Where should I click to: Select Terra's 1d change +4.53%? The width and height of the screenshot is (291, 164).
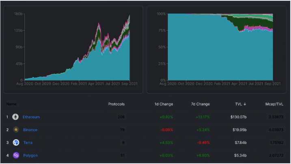[166, 143]
